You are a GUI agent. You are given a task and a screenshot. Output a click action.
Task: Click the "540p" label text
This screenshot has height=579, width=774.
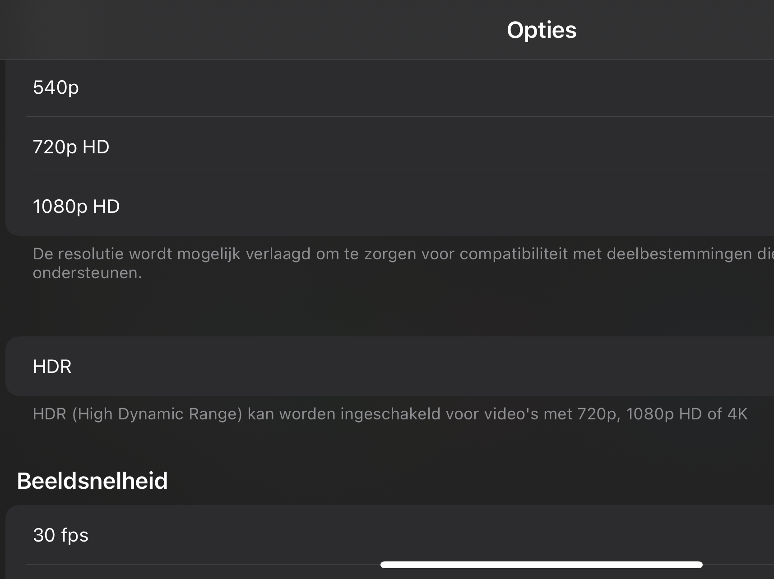click(56, 87)
